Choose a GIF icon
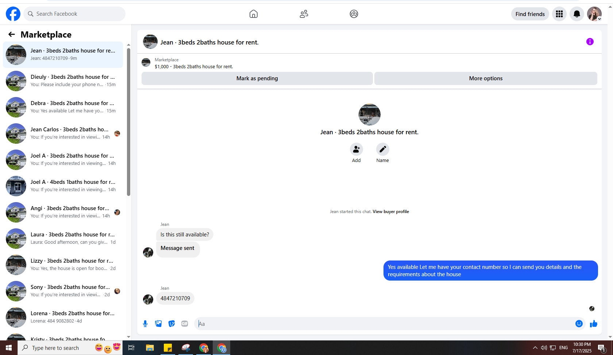This screenshot has width=613, height=355. coord(185,324)
